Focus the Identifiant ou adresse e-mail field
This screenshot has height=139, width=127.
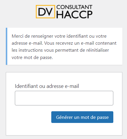[x=64, y=98]
